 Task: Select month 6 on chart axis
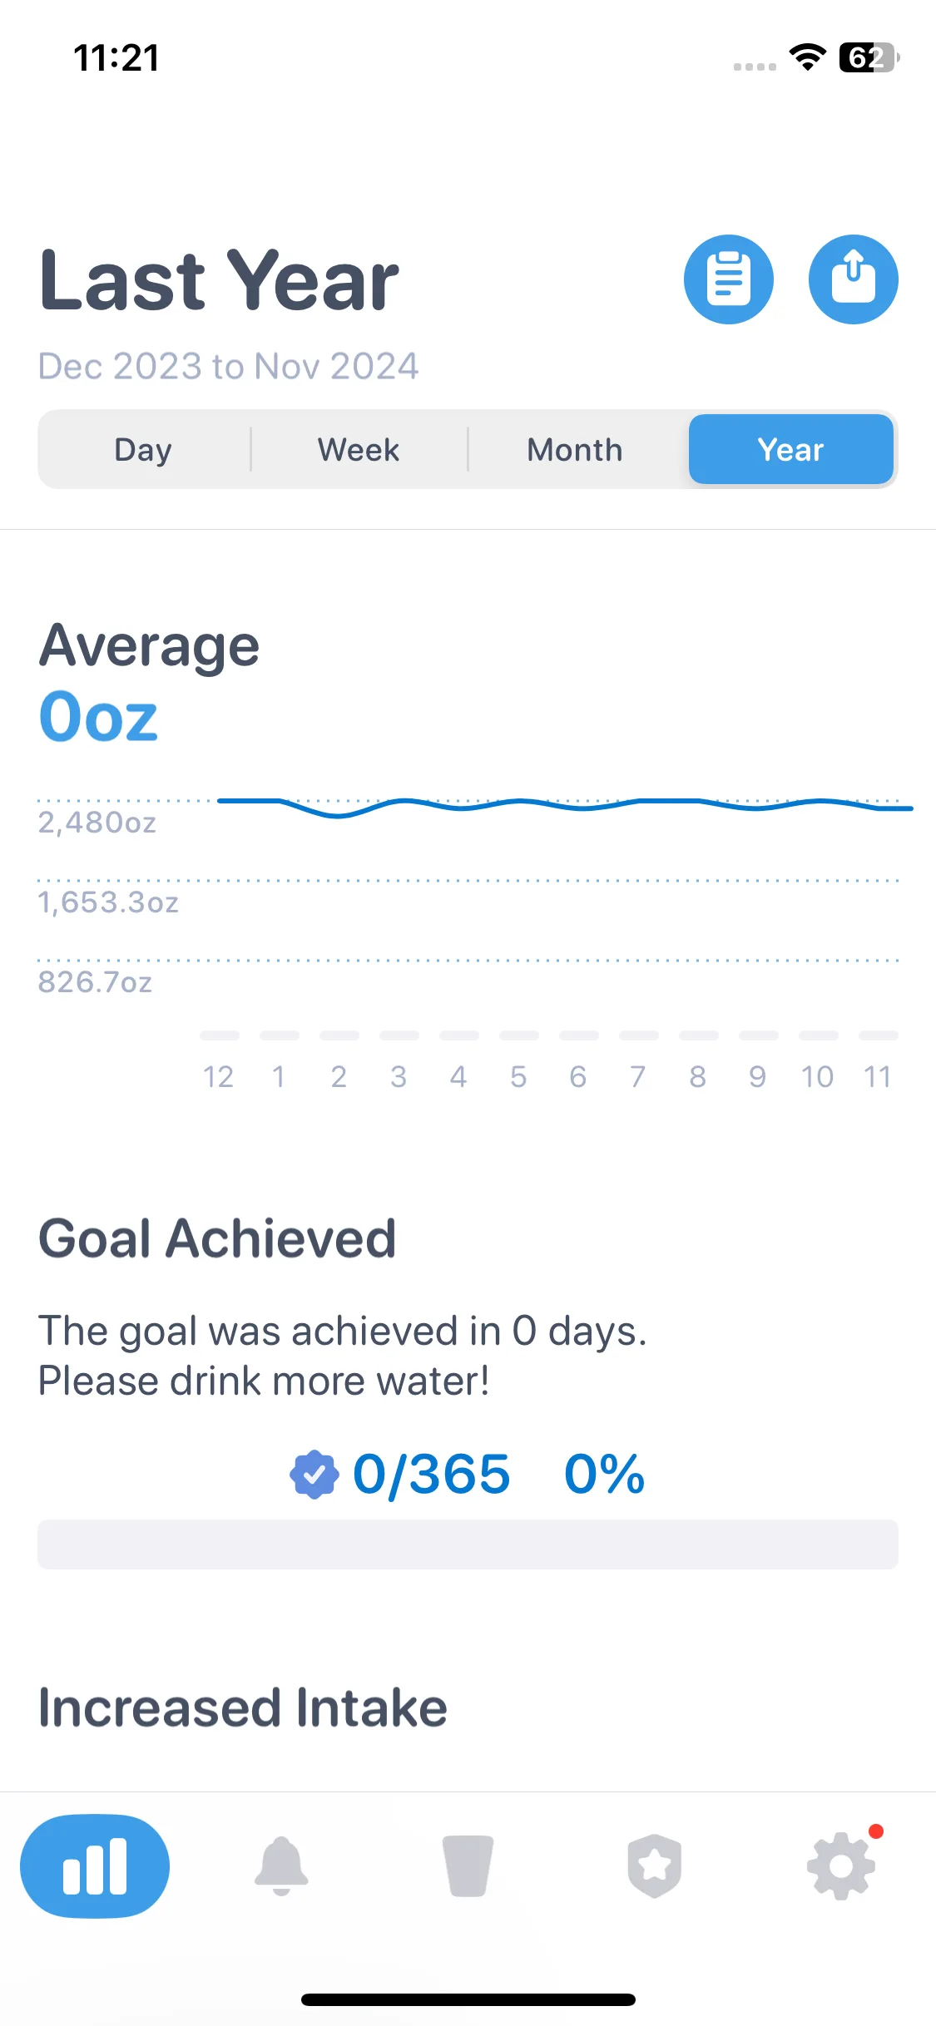tap(578, 1077)
